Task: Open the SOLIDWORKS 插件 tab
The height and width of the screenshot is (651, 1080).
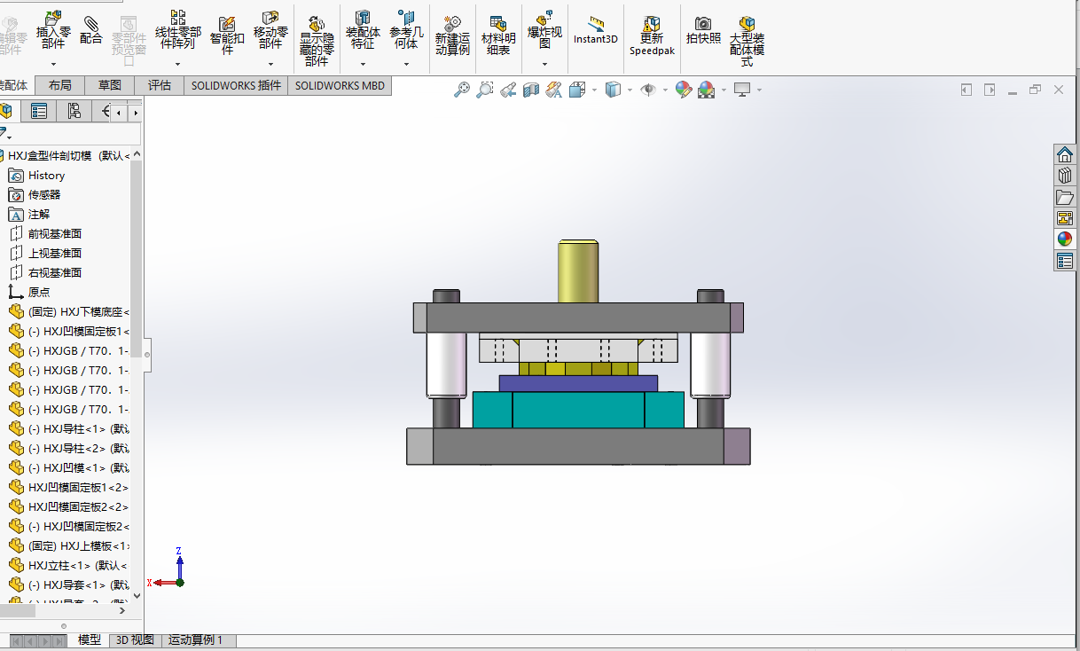Action: [x=236, y=85]
